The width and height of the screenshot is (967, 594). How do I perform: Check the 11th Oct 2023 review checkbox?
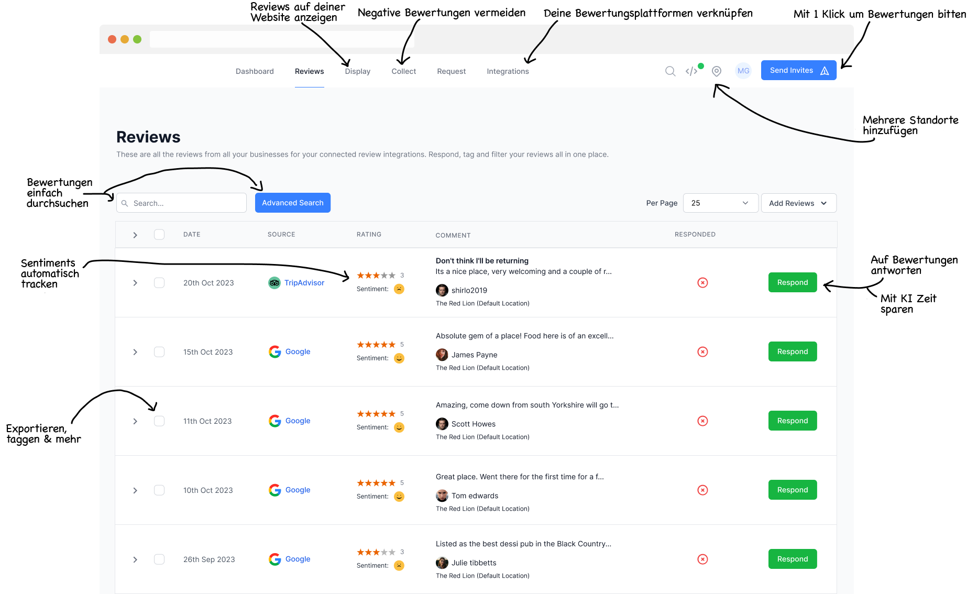point(159,421)
